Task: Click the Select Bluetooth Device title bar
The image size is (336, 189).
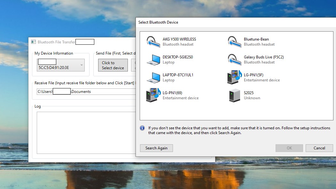Action: pos(236,22)
